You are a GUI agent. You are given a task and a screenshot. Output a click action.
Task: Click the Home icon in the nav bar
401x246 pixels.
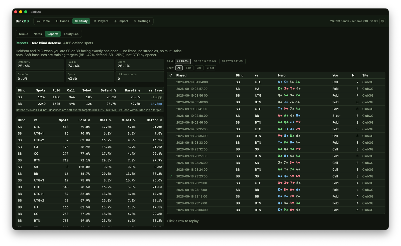click(x=38, y=21)
